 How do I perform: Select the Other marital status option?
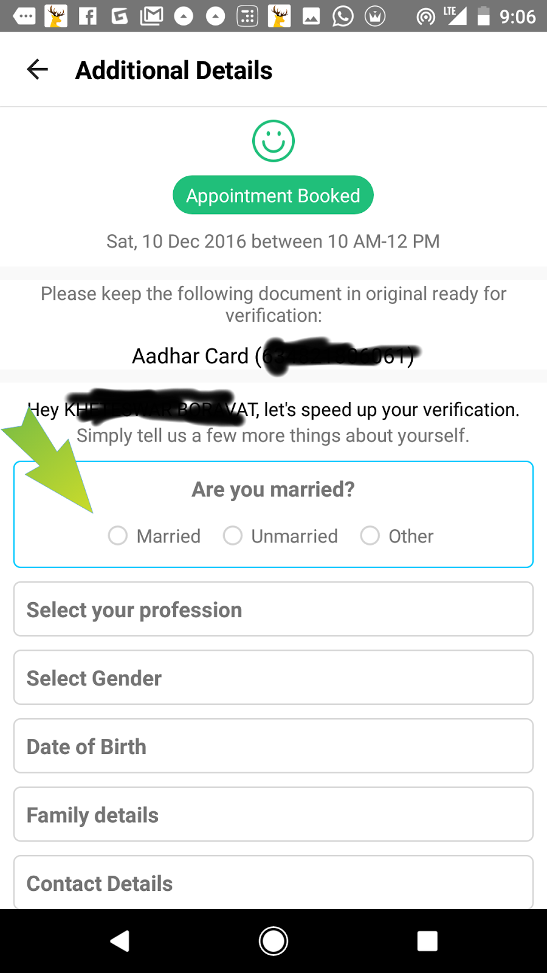(x=370, y=536)
